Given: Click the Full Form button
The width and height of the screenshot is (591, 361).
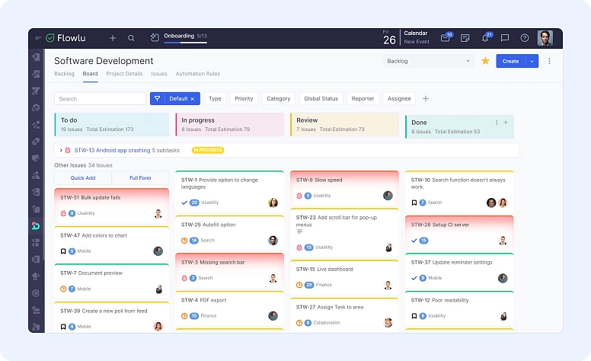Looking at the screenshot, I should [140, 177].
